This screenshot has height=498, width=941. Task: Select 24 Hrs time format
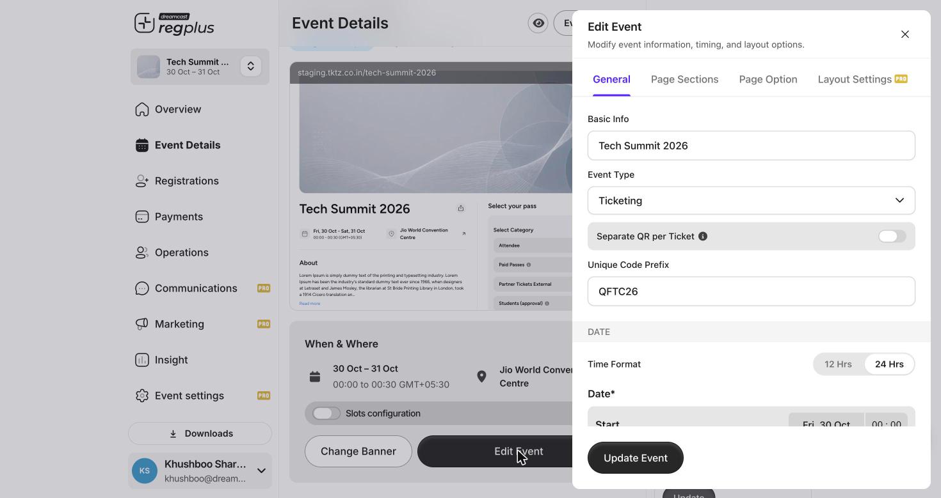point(889,364)
